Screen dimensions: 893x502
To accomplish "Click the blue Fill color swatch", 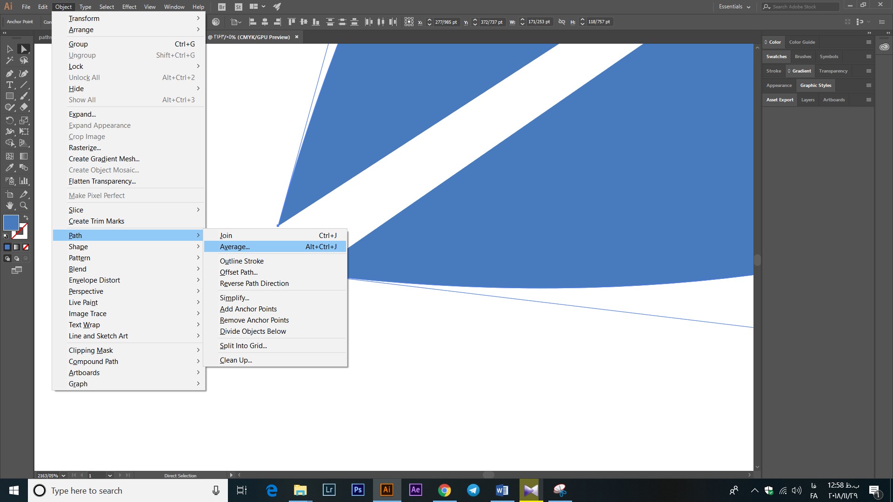I will pos(11,223).
